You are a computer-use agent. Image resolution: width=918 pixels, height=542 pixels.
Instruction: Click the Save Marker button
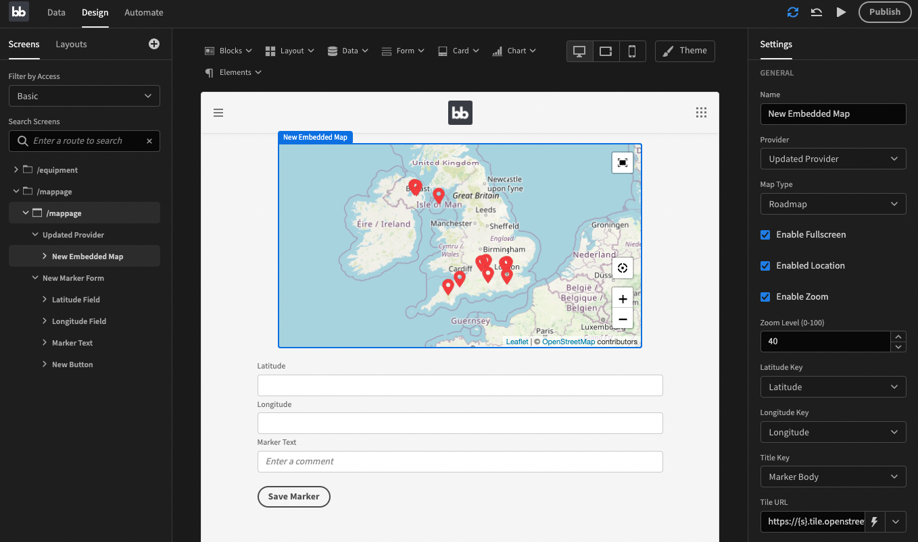pos(293,496)
